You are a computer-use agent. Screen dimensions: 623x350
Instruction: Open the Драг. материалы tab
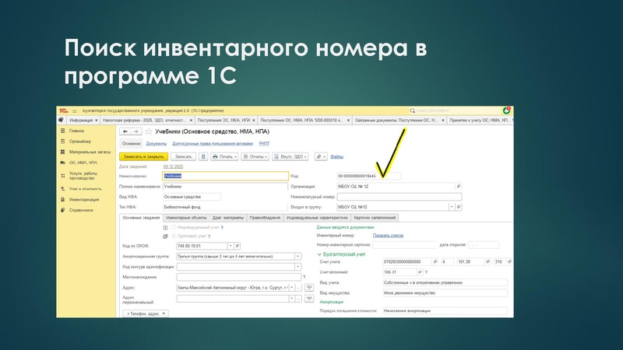pos(228,218)
